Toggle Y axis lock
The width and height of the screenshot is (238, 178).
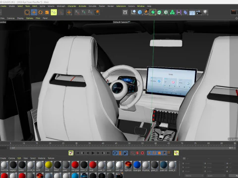tap(84, 12)
